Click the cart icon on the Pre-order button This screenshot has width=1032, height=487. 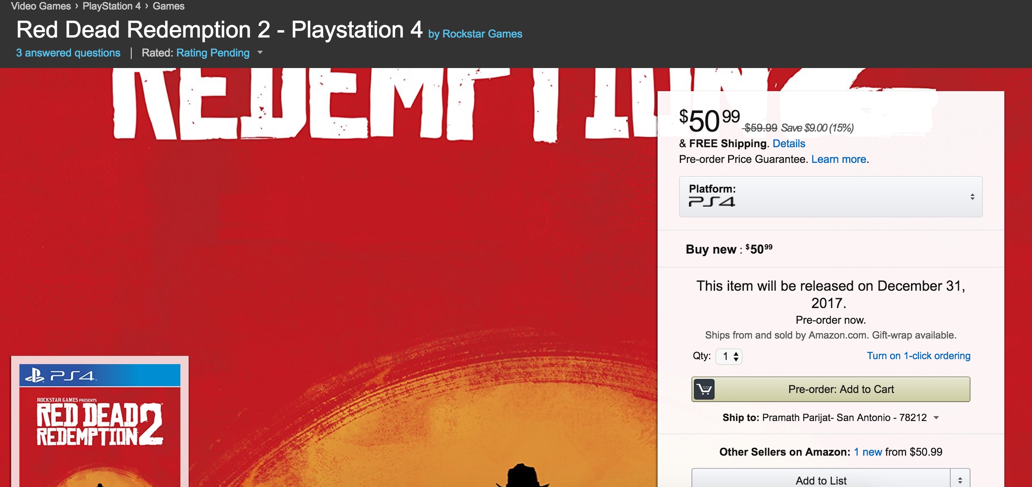pyautogui.click(x=704, y=389)
